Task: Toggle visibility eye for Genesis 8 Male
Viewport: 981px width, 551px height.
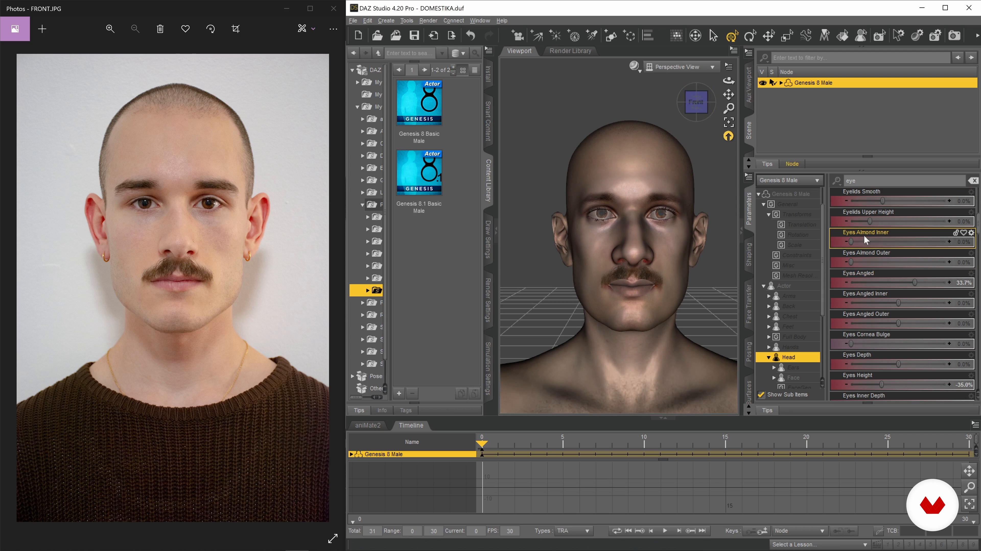Action: pyautogui.click(x=762, y=83)
